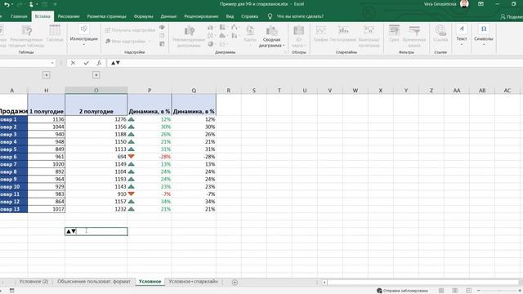The height and width of the screenshot is (294, 523).
Task: Expand hidden columns above column O
Action: tap(96, 75)
